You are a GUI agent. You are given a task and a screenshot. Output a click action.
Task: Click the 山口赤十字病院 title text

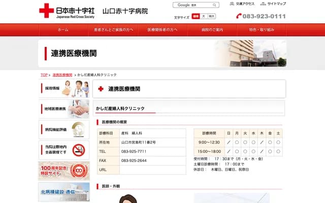tap(125, 11)
